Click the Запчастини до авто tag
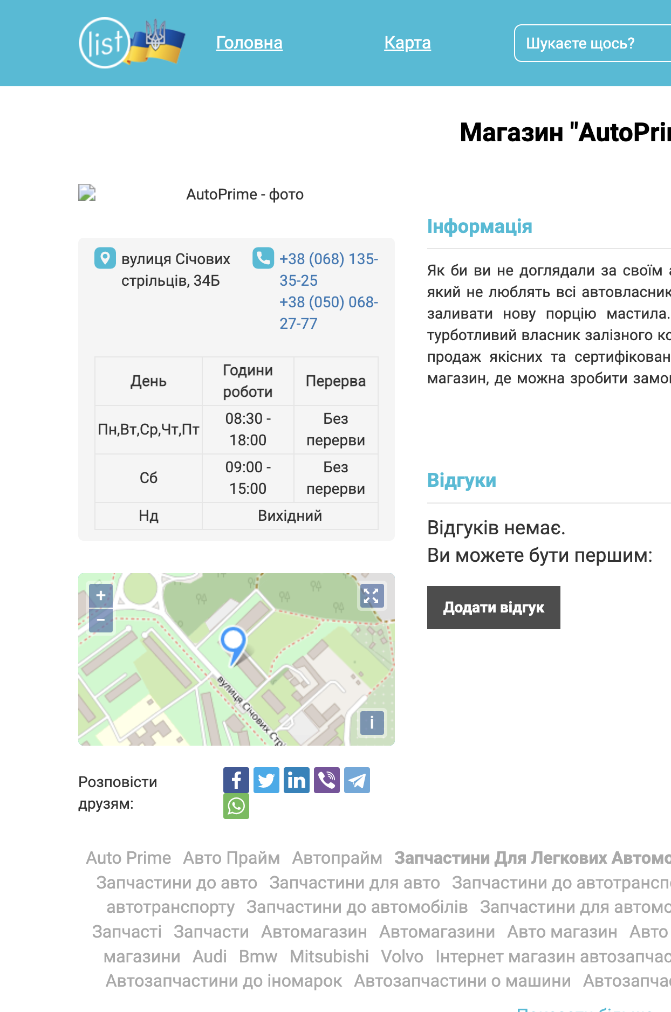 click(177, 883)
